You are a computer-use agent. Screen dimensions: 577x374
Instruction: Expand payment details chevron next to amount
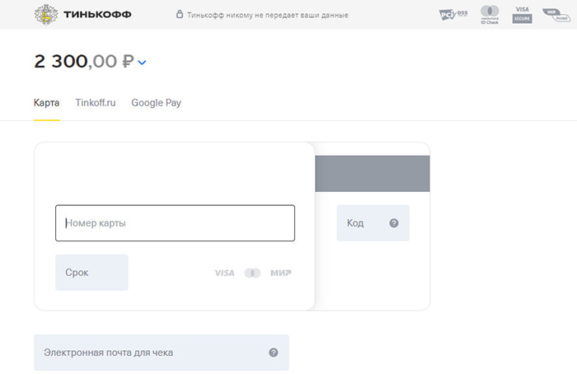tap(142, 63)
